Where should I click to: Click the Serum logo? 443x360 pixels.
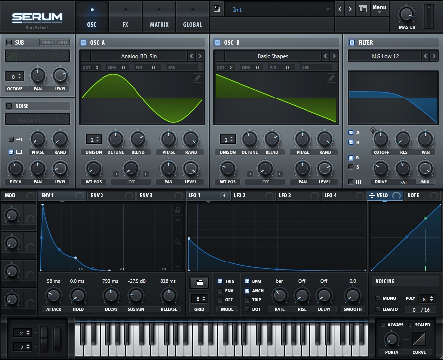coord(37,18)
